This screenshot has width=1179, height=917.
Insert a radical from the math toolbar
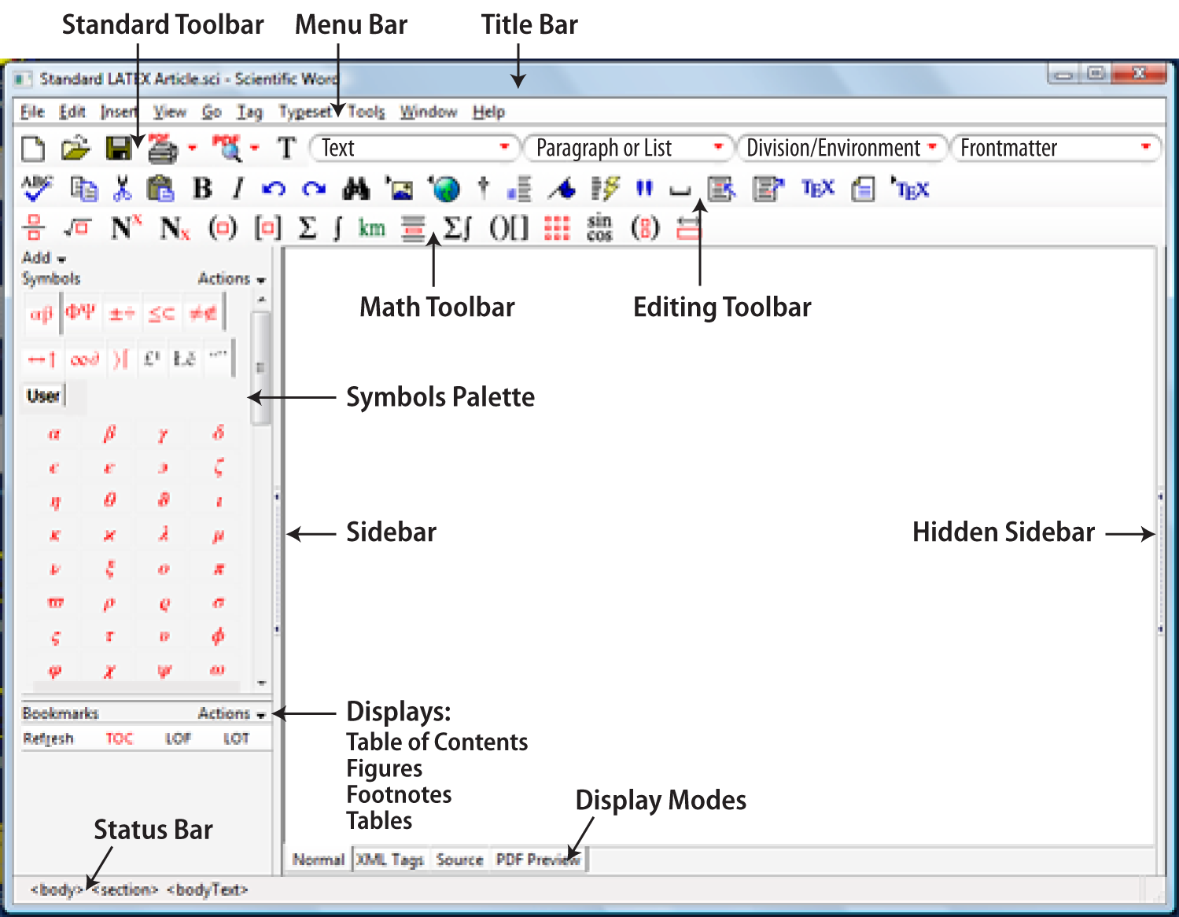coord(77,228)
